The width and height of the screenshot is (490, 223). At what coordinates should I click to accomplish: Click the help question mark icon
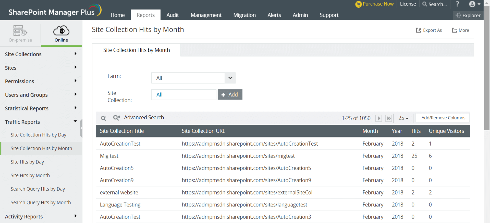tap(457, 4)
